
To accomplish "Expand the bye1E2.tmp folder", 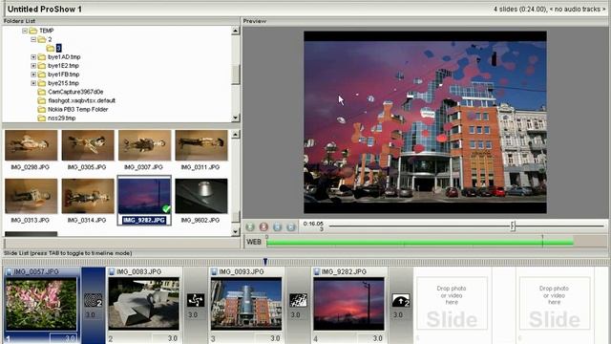I will click(33, 66).
